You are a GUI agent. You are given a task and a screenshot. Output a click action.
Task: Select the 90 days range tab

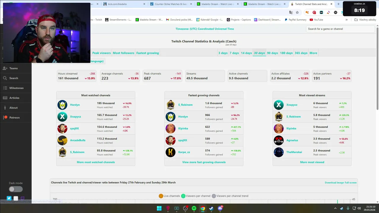click(272, 53)
